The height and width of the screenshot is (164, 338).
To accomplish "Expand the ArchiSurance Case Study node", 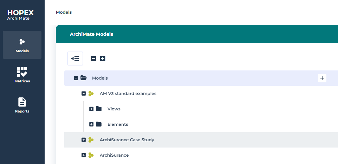I will tap(84, 140).
